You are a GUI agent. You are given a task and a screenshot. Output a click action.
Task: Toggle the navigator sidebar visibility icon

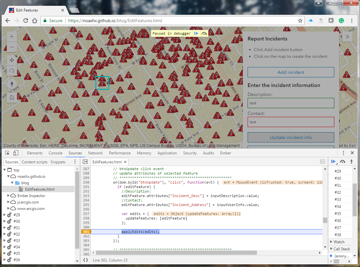(x=85, y=162)
